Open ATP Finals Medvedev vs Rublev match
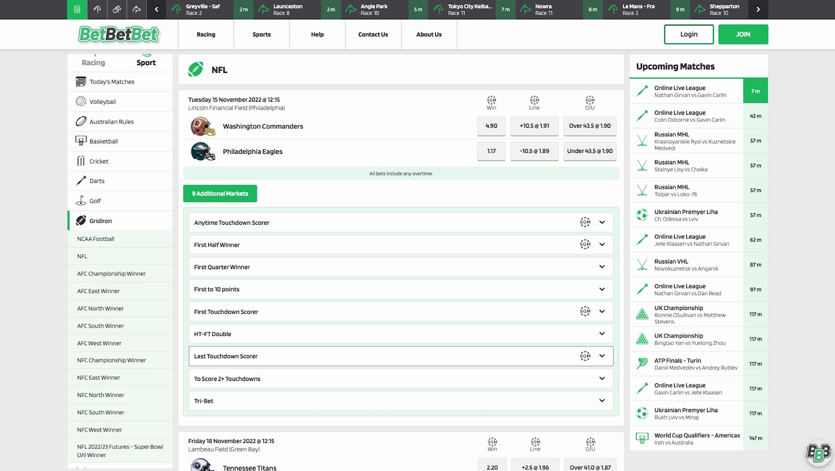835x471 pixels. (x=696, y=364)
